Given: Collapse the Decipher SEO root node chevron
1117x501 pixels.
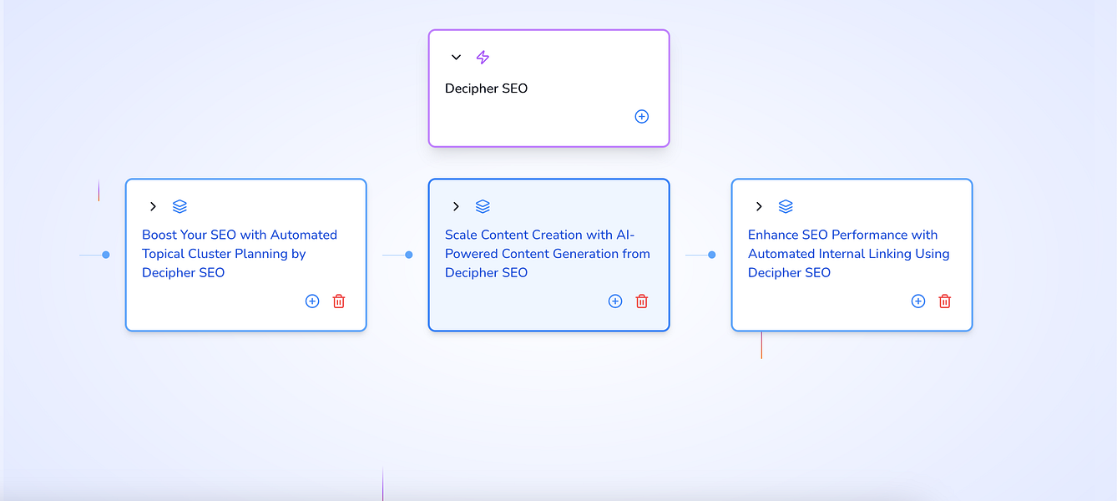Looking at the screenshot, I should click(x=456, y=58).
